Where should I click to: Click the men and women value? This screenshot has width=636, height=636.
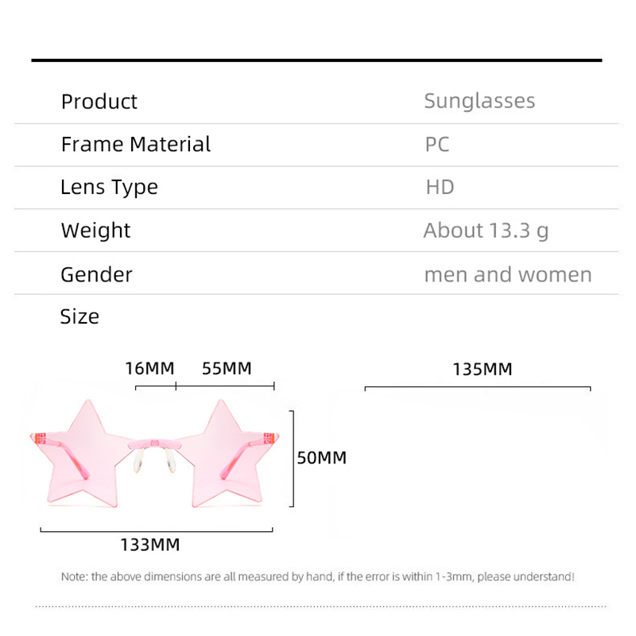pos(507,275)
